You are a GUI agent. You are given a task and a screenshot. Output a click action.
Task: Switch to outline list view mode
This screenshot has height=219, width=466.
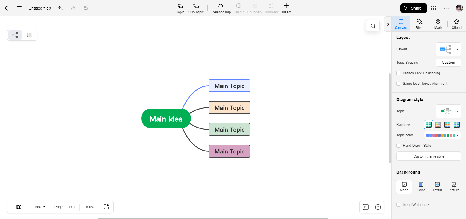[29, 35]
